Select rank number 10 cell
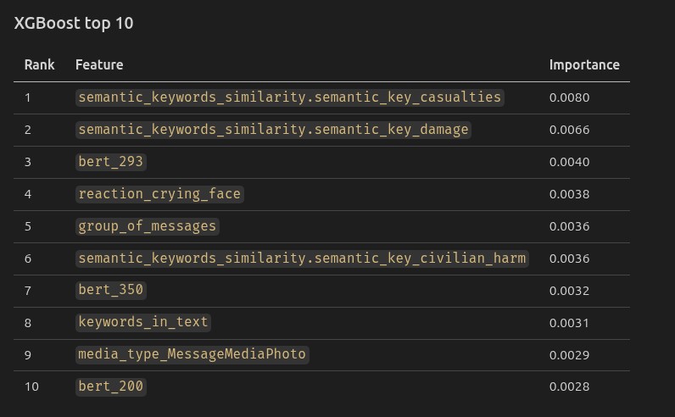 pos(32,386)
